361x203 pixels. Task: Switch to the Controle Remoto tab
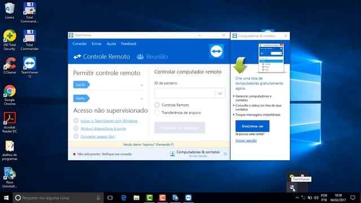point(102,56)
